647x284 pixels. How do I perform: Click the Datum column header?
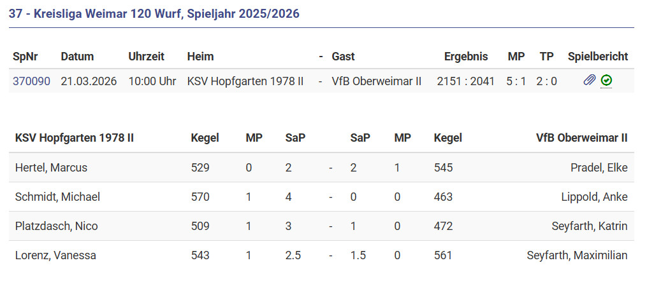(x=77, y=57)
